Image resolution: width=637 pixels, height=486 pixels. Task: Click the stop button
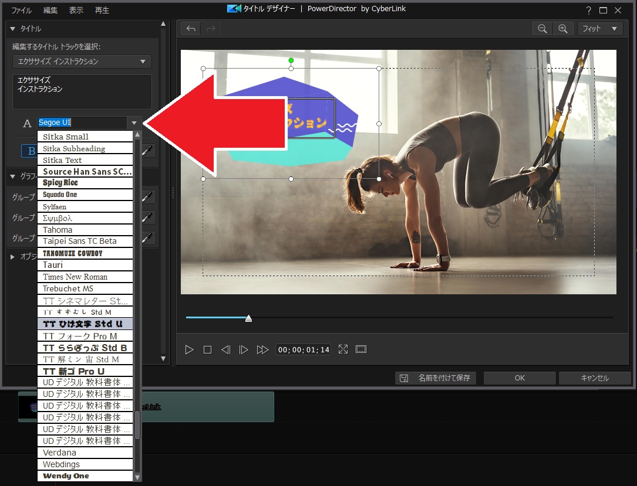pos(207,349)
